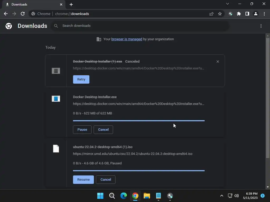
Task: Click the page vertical scrollbar
Action: [x=268, y=98]
